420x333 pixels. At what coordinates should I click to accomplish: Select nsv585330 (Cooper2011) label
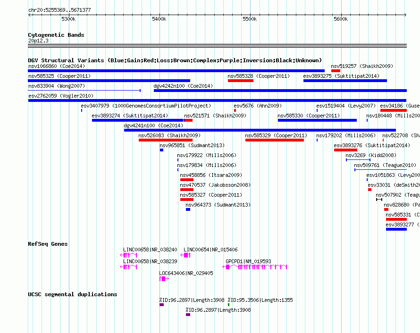309,116
